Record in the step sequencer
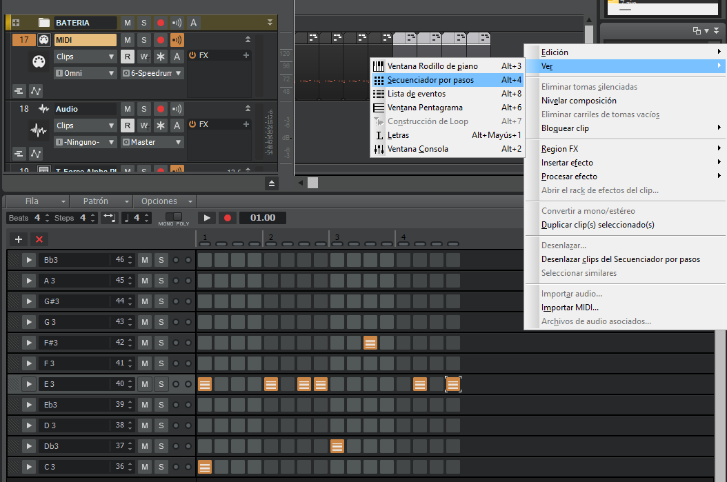 pos(227,218)
